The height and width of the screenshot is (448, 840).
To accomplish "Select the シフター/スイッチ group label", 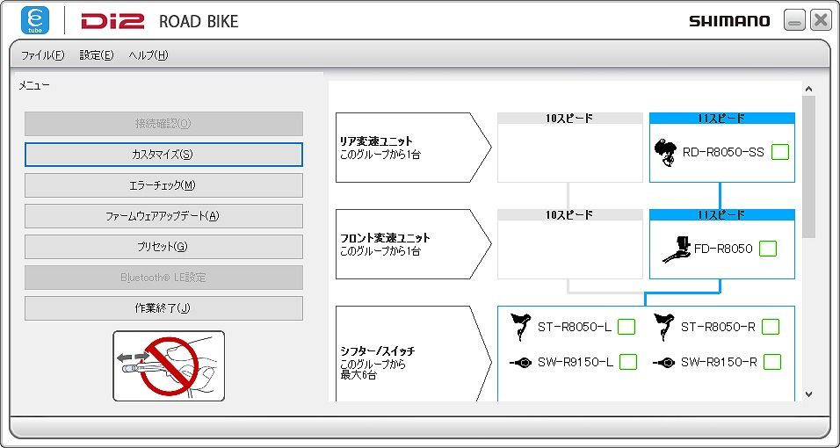I will (x=413, y=354).
